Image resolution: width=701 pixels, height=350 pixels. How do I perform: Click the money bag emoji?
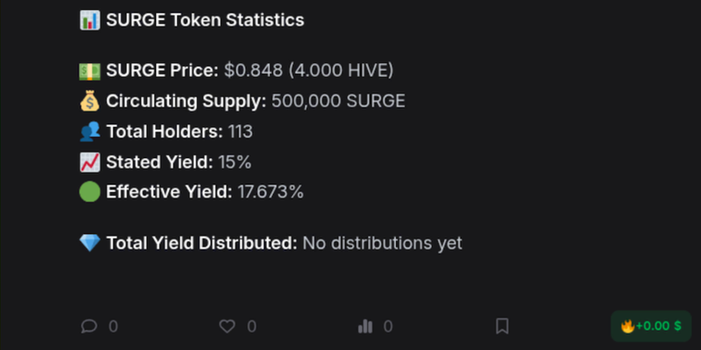click(x=89, y=101)
